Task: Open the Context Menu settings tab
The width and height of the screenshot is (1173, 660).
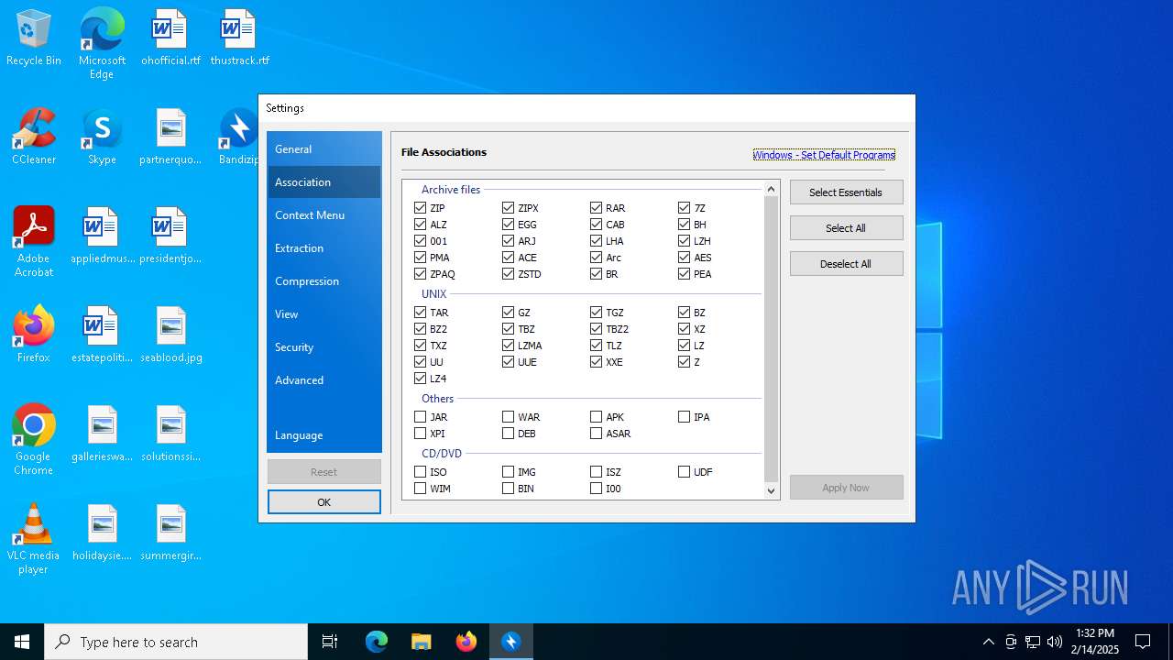Action: coord(323,215)
